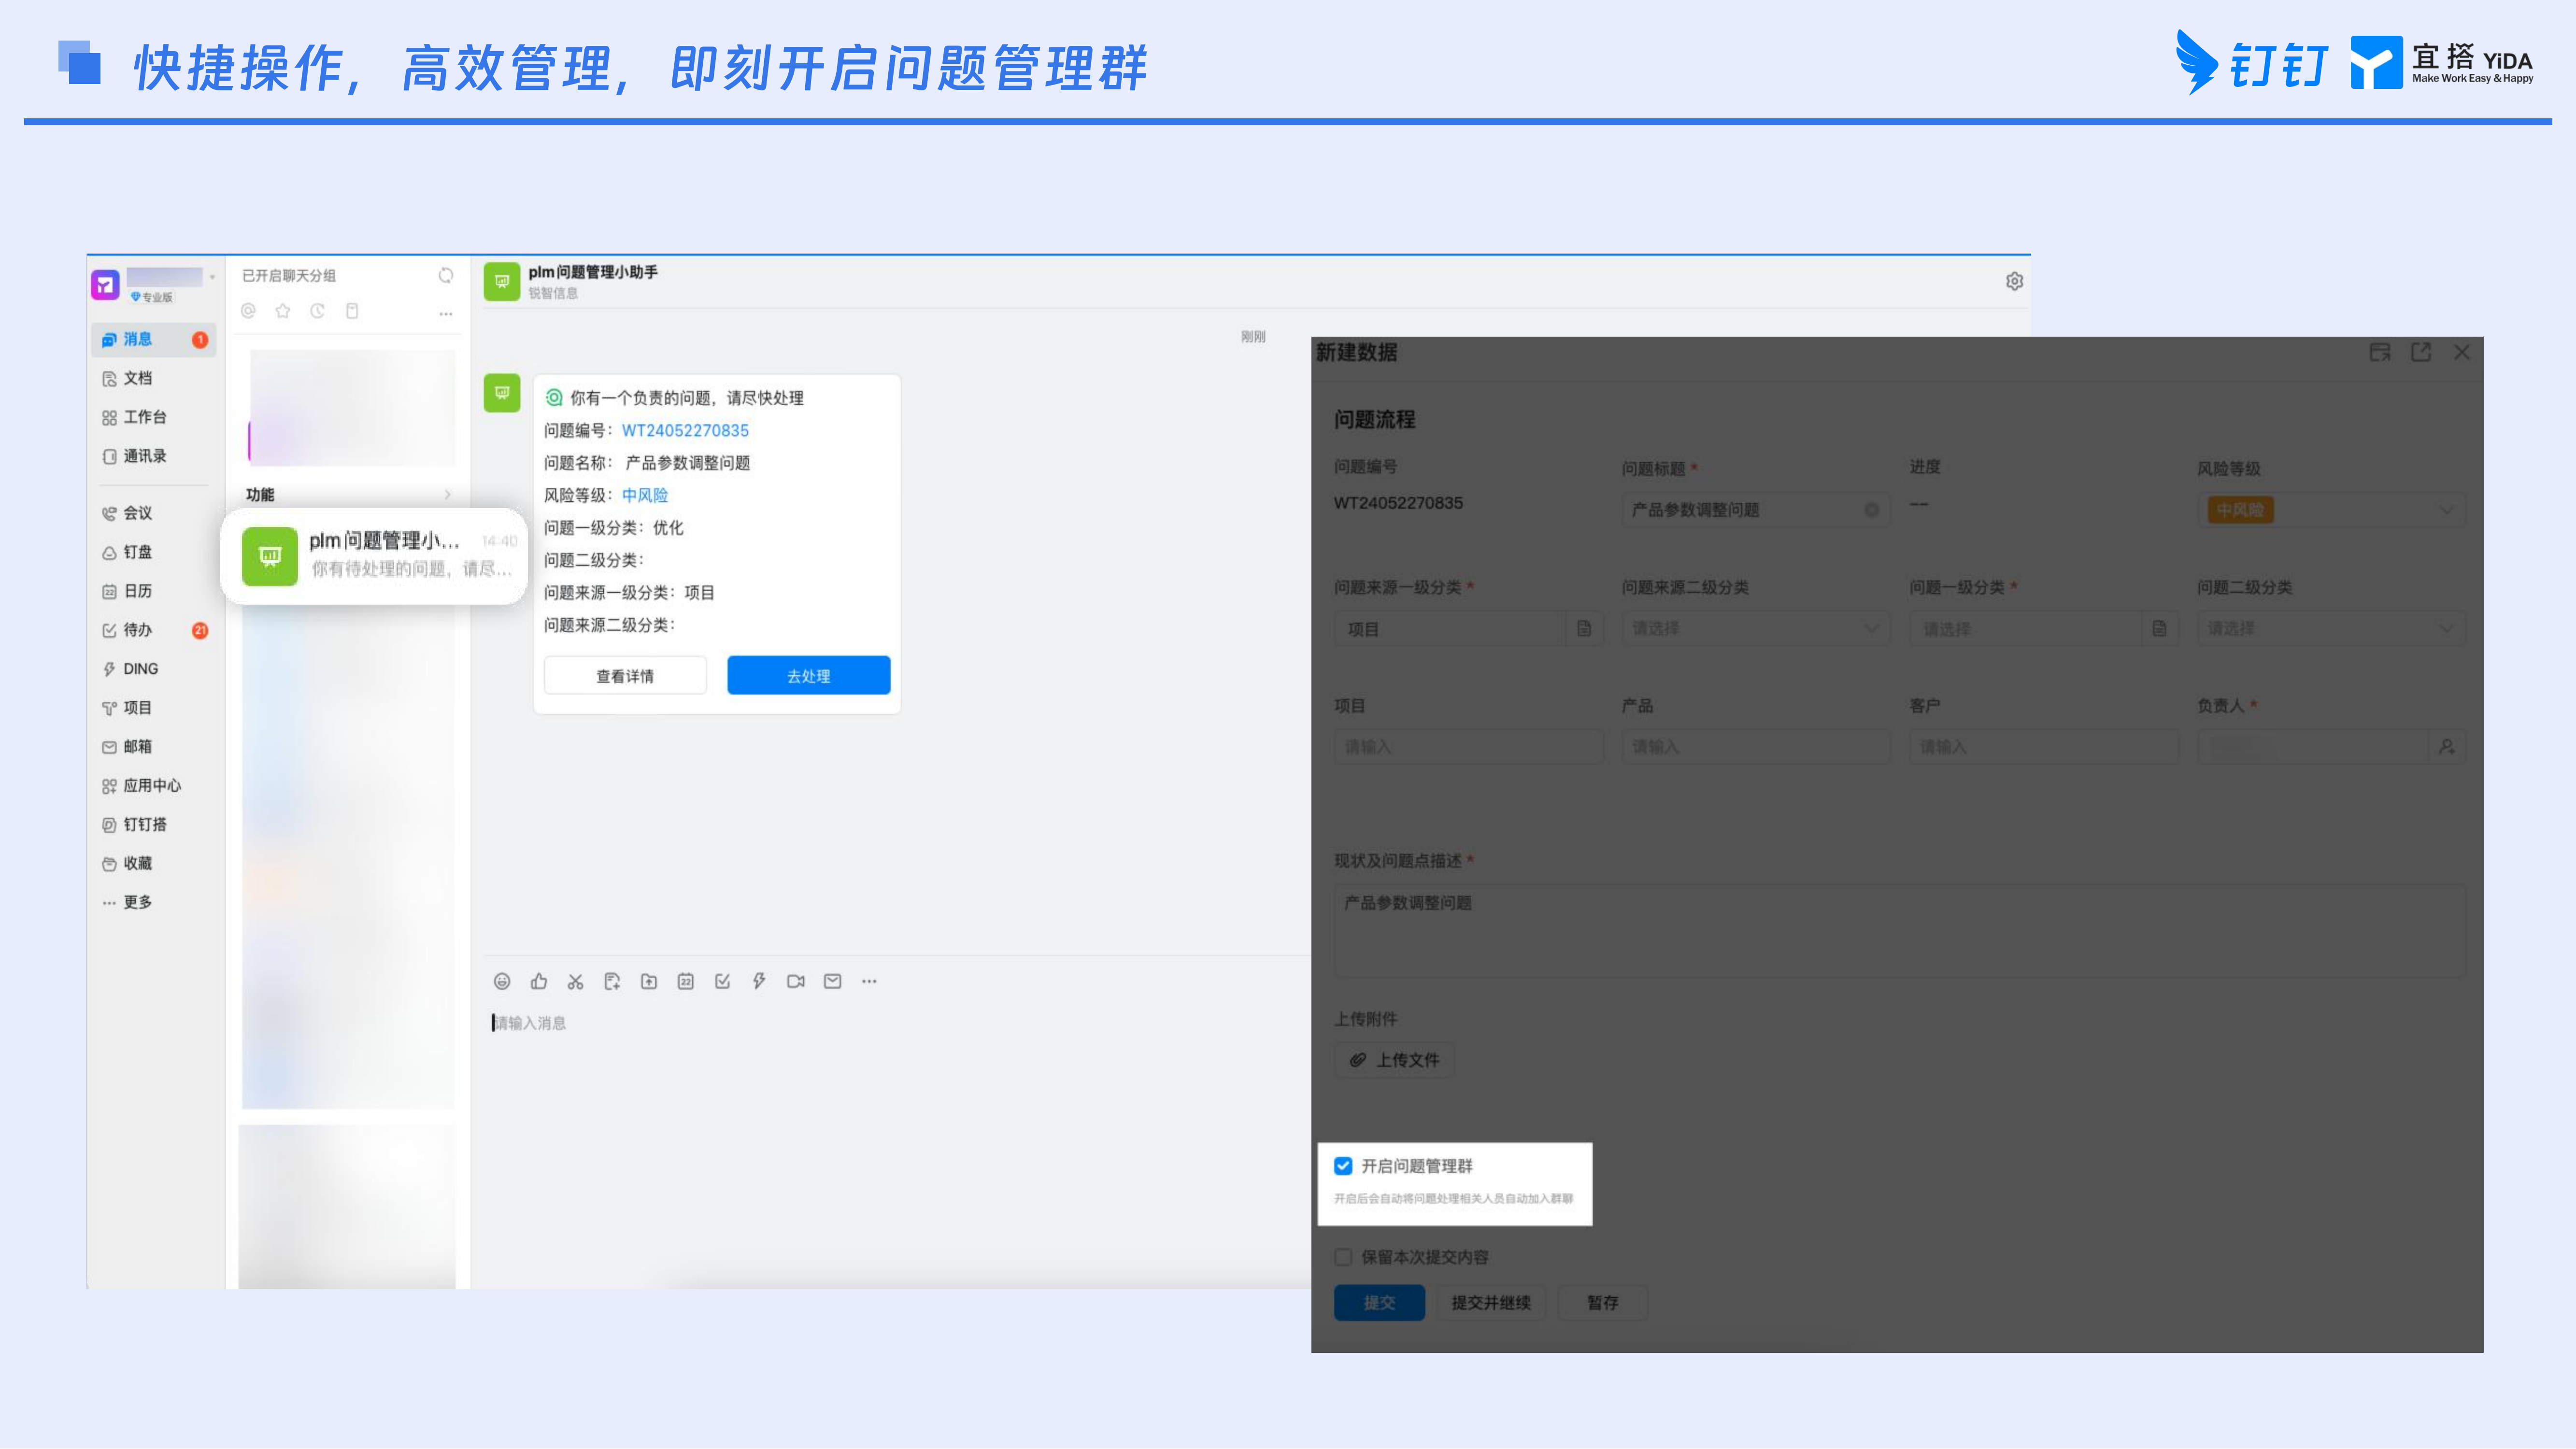The image size is (2576, 1449).
Task: Click the calendar icon in message toolbar
Action: coord(686,982)
